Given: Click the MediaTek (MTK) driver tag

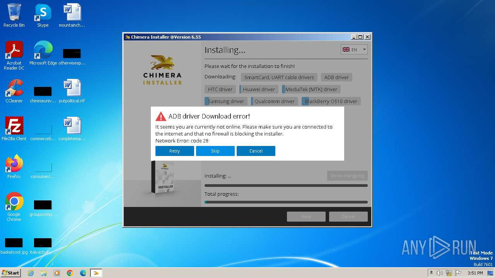Looking at the screenshot, I should (x=311, y=89).
